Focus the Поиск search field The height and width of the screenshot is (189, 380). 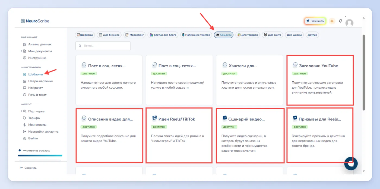coord(103,46)
